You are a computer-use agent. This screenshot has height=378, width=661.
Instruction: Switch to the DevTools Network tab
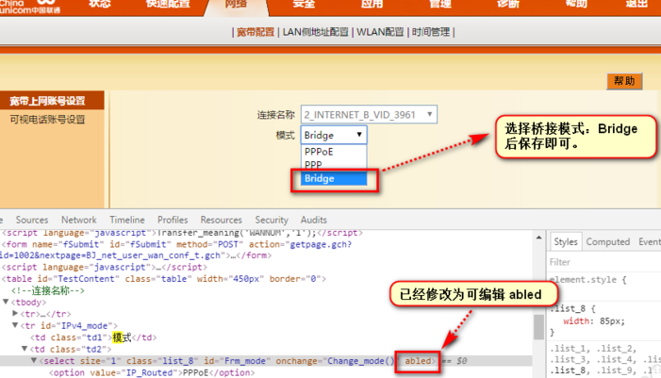[x=79, y=220]
